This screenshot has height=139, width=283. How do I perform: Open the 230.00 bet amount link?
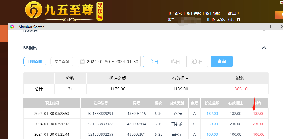(212, 124)
